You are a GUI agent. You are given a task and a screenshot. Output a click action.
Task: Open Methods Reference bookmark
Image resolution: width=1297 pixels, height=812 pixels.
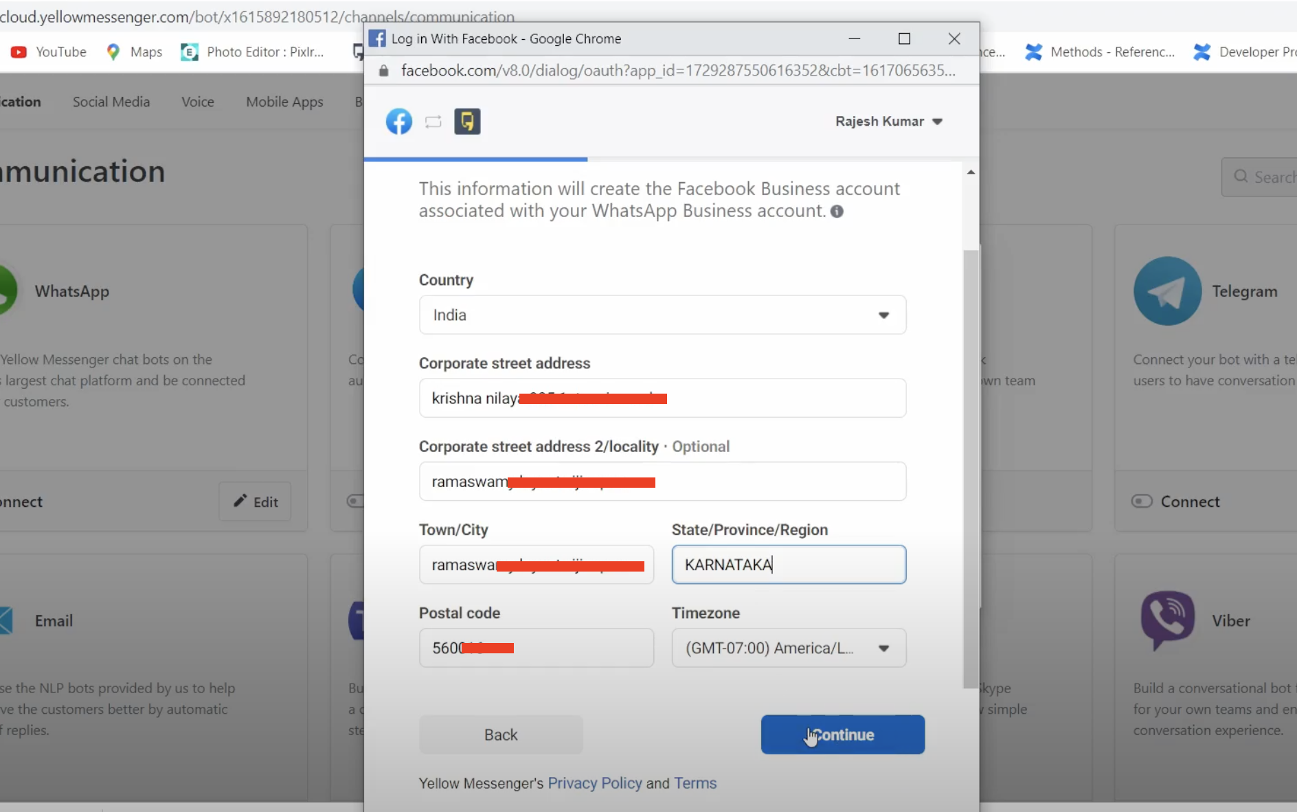pos(1100,52)
